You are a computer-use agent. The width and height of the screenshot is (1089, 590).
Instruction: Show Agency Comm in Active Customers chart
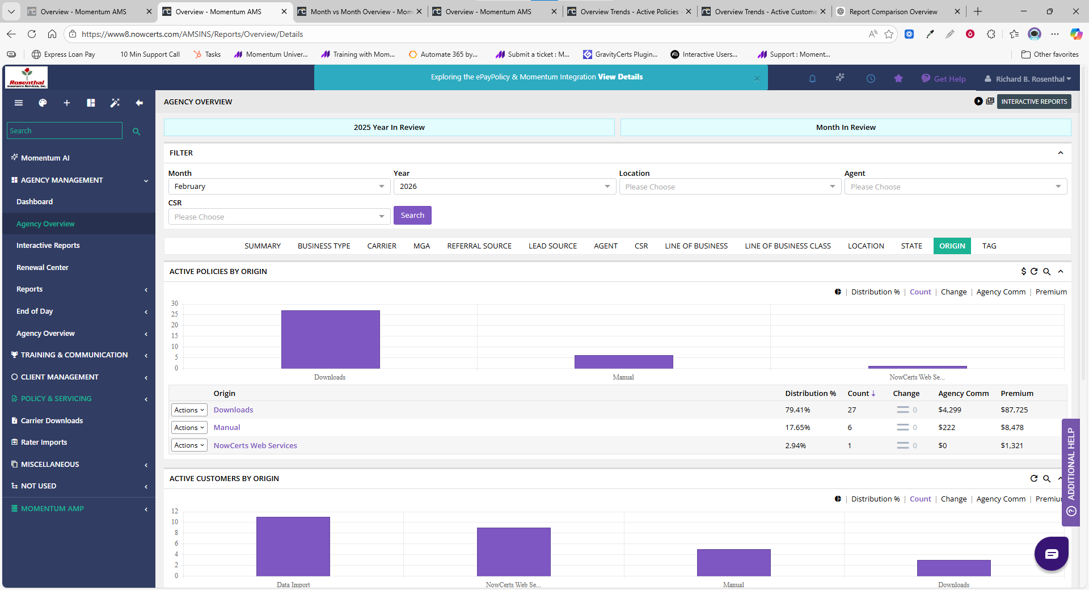[x=1001, y=499]
